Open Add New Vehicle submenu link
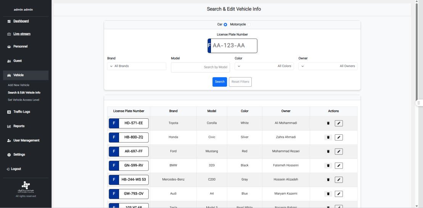423x208 pixels. click(19, 85)
